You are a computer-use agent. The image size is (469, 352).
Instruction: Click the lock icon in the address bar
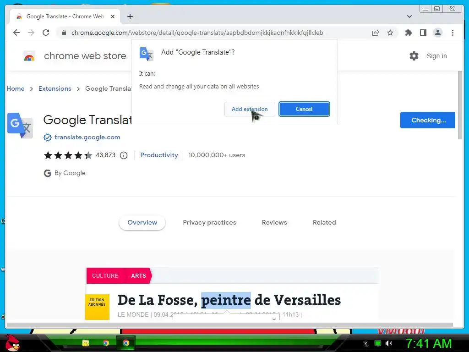[x=64, y=33]
